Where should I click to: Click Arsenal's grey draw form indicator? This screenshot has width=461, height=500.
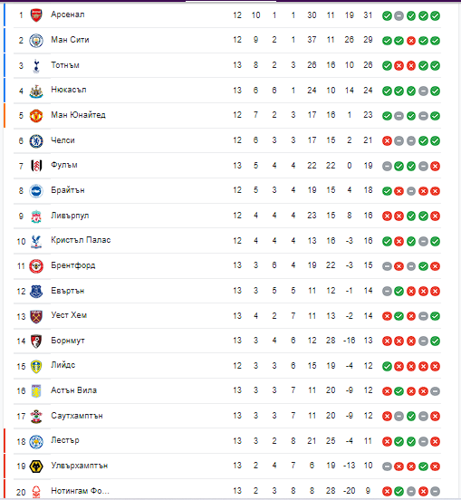(x=399, y=15)
